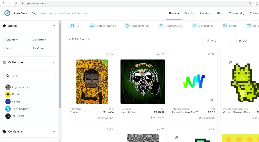Viewport: 259px width, 142px height.
Task: Select The Sandbox collection name
Action: (21, 109)
